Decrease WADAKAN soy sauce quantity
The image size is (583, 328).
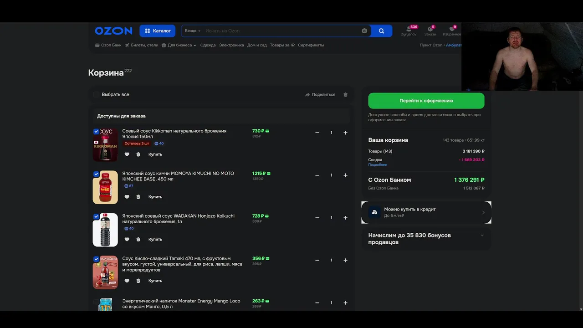coord(317,218)
